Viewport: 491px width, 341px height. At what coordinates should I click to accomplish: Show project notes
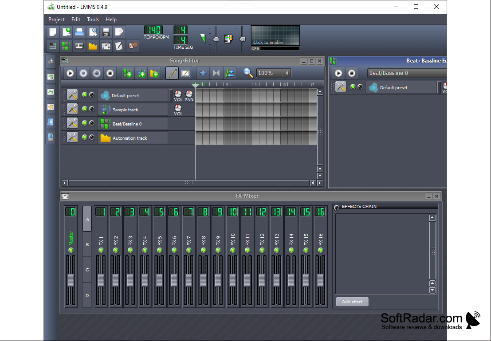pyautogui.click(x=119, y=46)
